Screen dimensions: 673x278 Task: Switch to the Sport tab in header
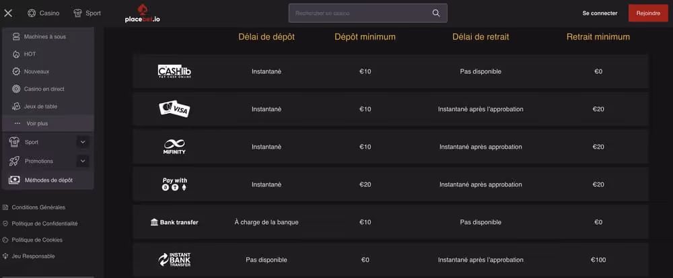tap(87, 13)
